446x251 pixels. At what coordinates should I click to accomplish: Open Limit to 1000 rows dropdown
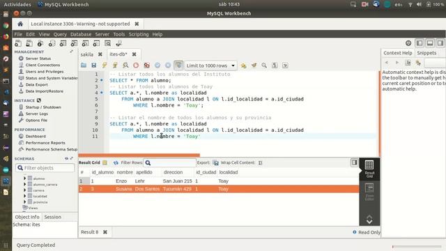point(210,66)
